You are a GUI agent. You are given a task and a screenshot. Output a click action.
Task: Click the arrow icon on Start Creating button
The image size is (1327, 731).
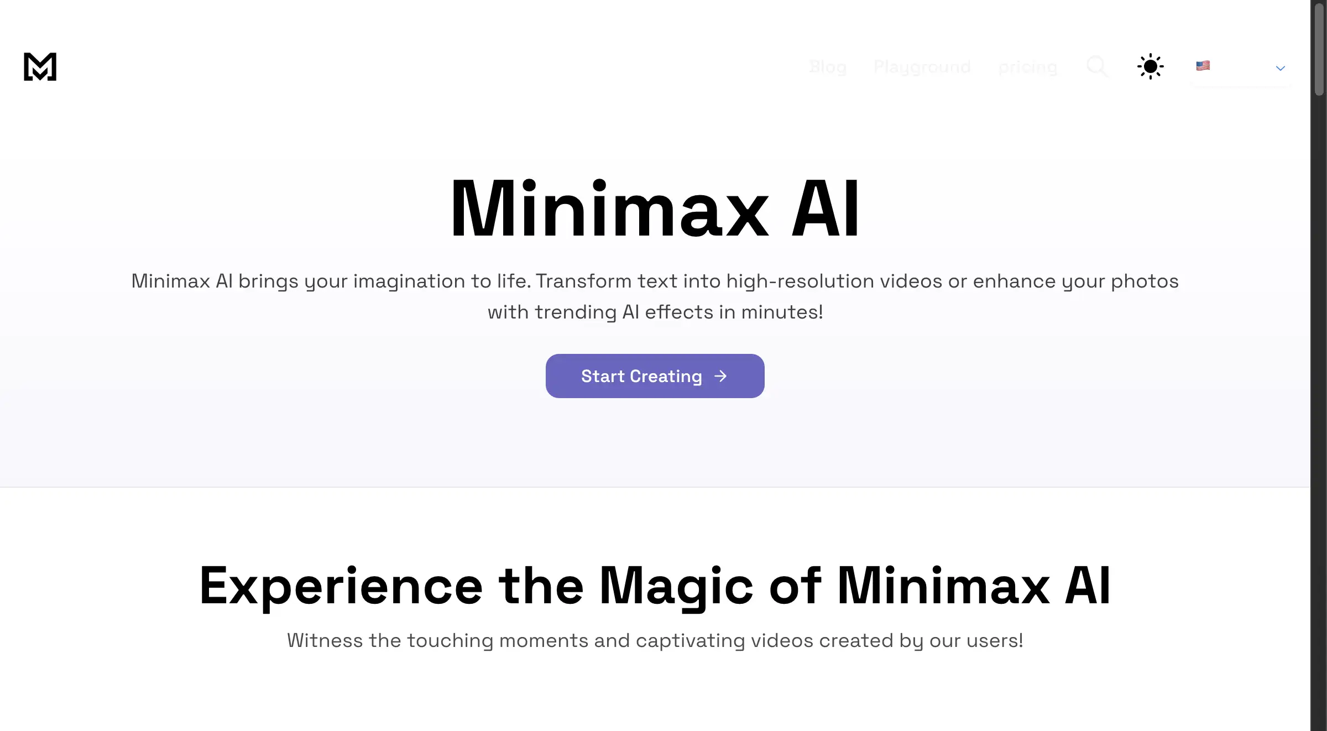click(720, 377)
